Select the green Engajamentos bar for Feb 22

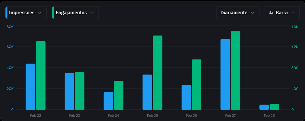point(41,76)
